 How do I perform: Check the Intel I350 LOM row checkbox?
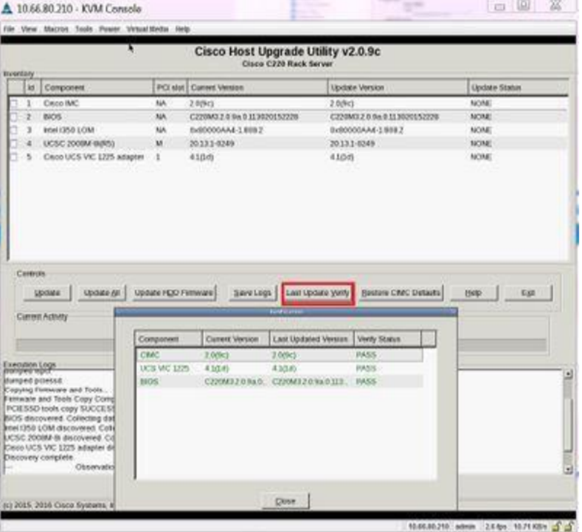click(x=14, y=131)
